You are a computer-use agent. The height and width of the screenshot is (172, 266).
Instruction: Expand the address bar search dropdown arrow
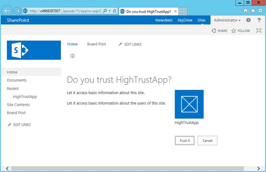pyautogui.click(x=109, y=11)
